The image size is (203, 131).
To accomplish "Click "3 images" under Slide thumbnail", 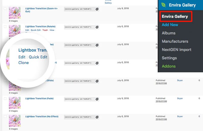I will [x=13, y=93].
